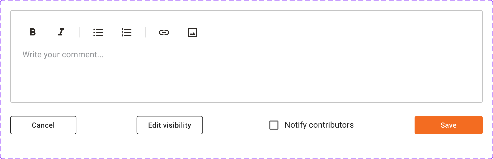Open the image upload tool

pyautogui.click(x=193, y=32)
